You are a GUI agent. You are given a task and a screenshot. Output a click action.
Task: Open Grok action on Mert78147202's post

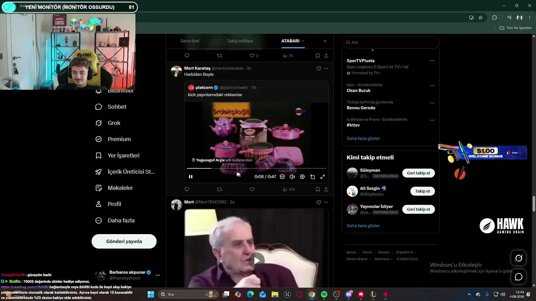[x=319, y=202]
